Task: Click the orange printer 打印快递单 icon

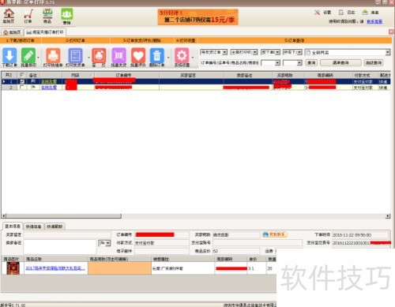Action: [53, 57]
